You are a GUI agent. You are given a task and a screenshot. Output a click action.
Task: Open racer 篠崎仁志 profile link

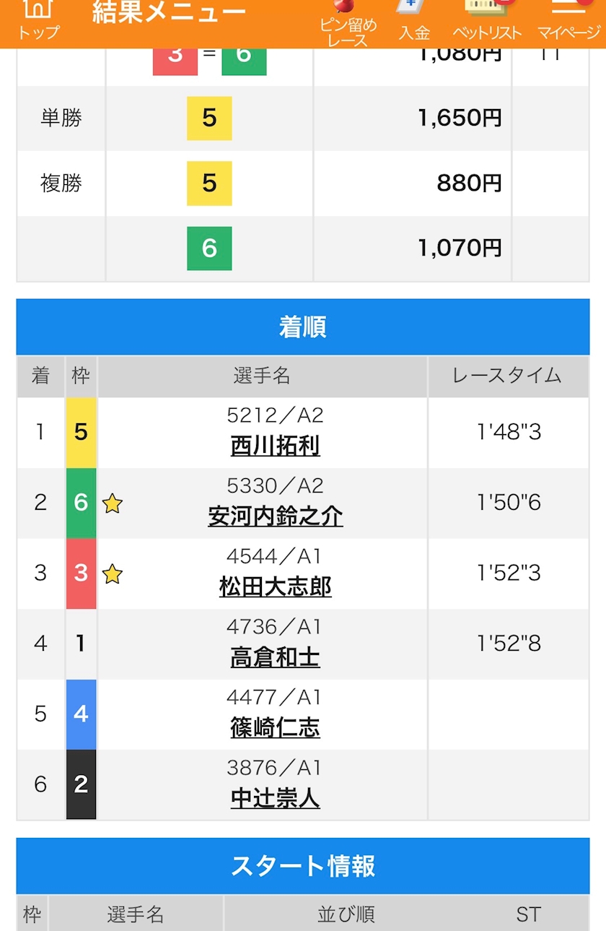point(275,728)
